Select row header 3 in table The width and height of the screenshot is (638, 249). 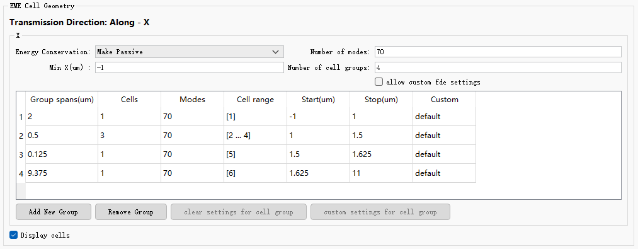(x=21, y=154)
